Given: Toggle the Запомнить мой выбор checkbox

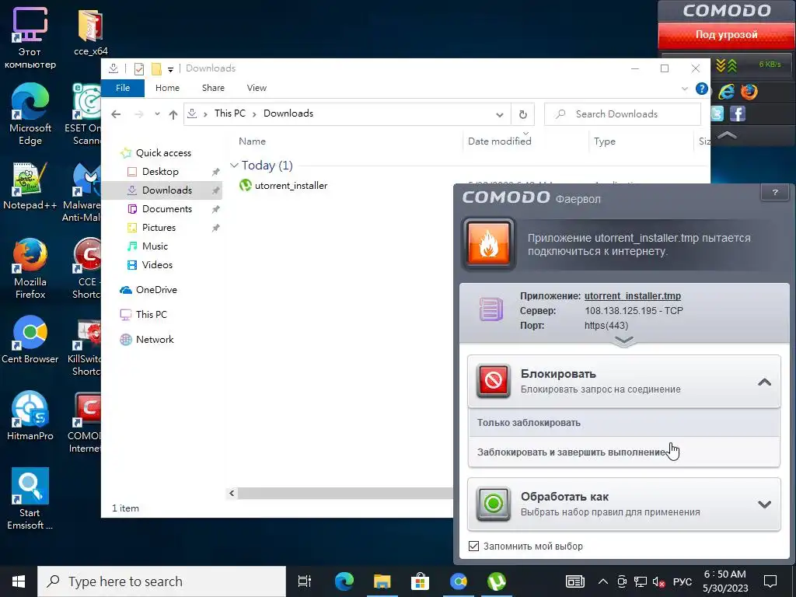Looking at the screenshot, I should pos(473,546).
